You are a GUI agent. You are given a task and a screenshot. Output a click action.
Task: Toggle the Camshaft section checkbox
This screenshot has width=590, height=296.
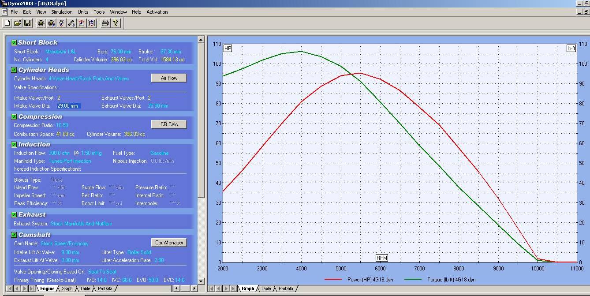(14, 235)
